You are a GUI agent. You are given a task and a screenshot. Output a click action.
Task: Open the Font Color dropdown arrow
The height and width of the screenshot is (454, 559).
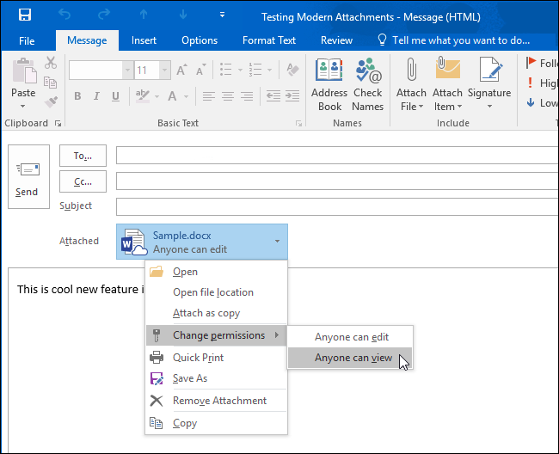point(186,96)
